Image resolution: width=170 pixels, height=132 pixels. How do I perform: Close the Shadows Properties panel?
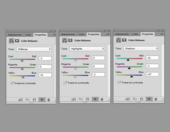162,30
